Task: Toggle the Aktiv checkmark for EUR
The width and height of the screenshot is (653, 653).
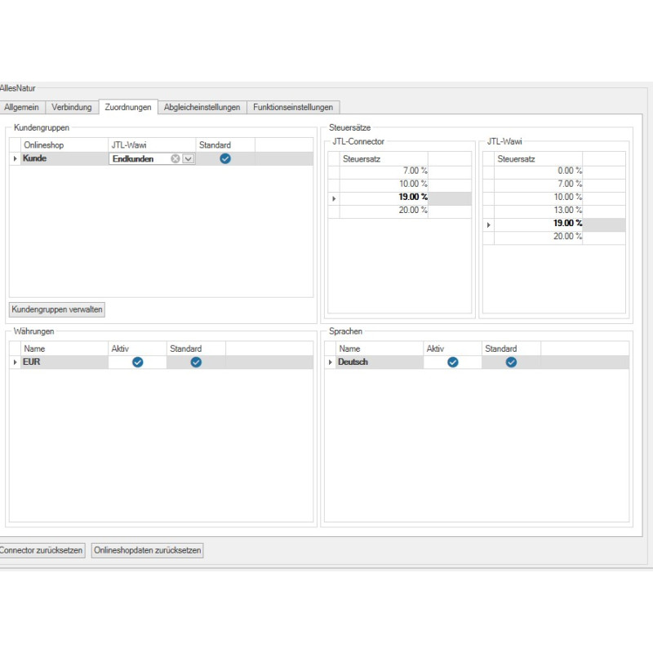Action: pos(137,362)
